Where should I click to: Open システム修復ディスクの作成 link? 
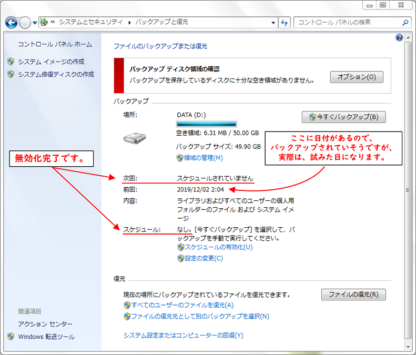[x=56, y=74]
